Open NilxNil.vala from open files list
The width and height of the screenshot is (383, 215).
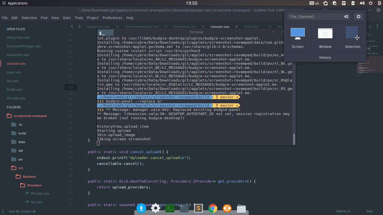14,90
